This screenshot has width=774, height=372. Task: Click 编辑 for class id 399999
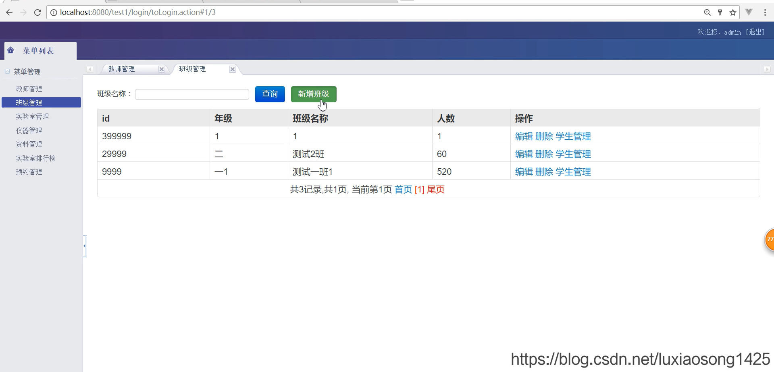point(524,136)
